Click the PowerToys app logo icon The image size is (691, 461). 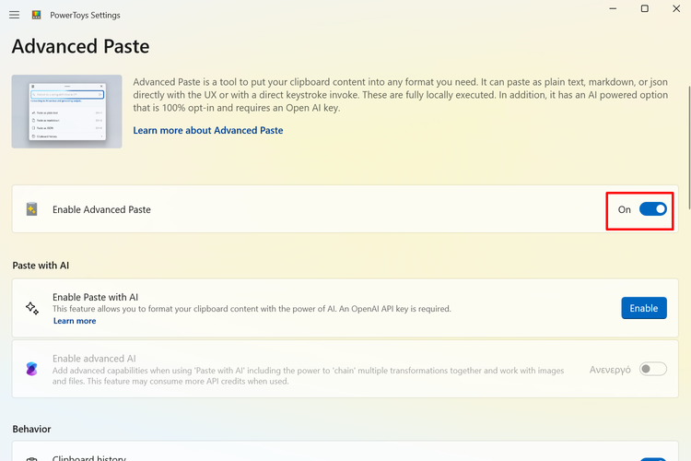[37, 15]
